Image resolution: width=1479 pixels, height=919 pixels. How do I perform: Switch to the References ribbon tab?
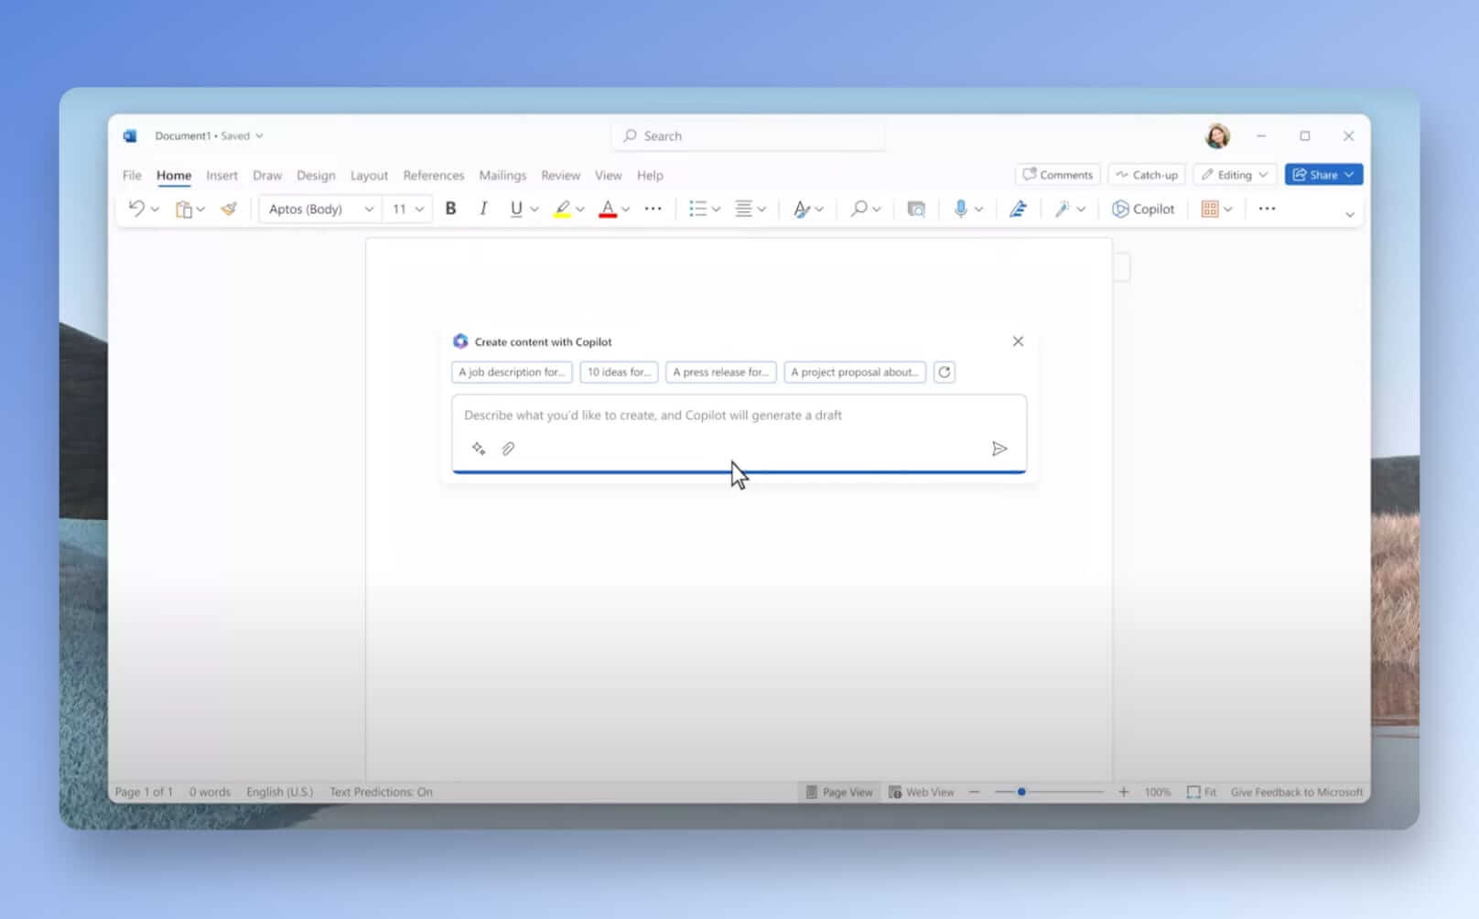pos(433,175)
